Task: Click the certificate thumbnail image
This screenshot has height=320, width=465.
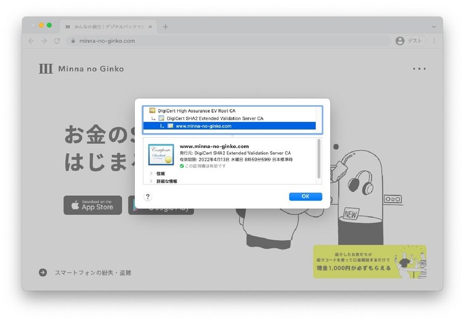Action: (161, 154)
